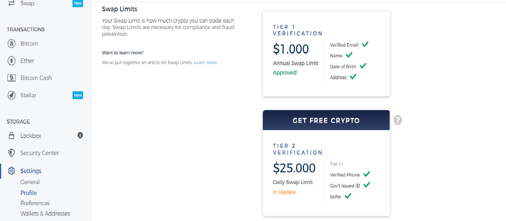Select Profile in settings submenu
Viewport: 506px width, 221px height.
(29, 193)
